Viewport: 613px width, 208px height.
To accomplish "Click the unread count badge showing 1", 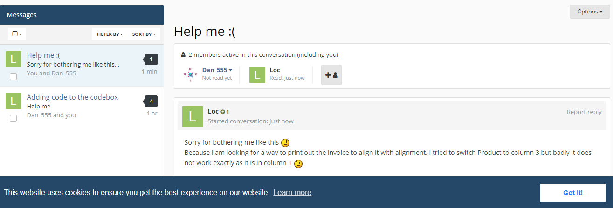I will (151, 59).
